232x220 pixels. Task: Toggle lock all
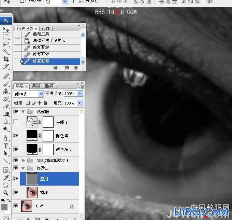click(45, 103)
